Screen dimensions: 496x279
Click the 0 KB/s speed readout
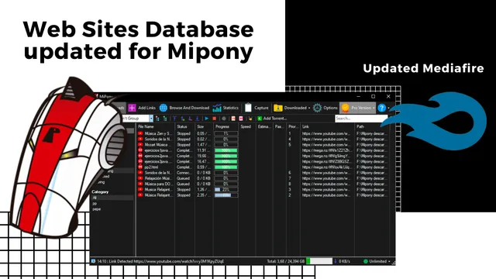click(x=344, y=262)
